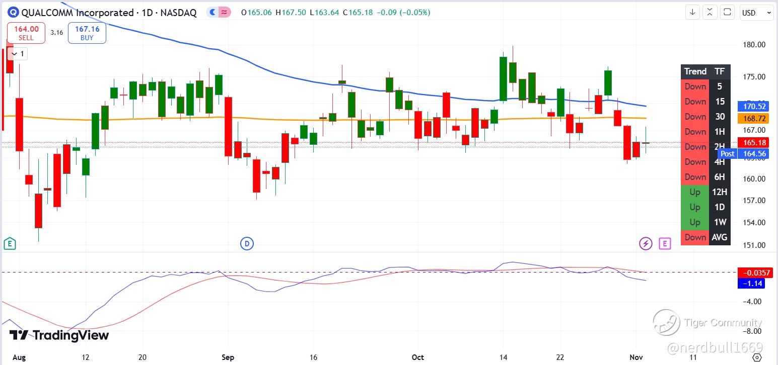Image resolution: width=778 pixels, height=365 pixels.
Task: Open the USD currency dropdown
Action: tap(756, 13)
